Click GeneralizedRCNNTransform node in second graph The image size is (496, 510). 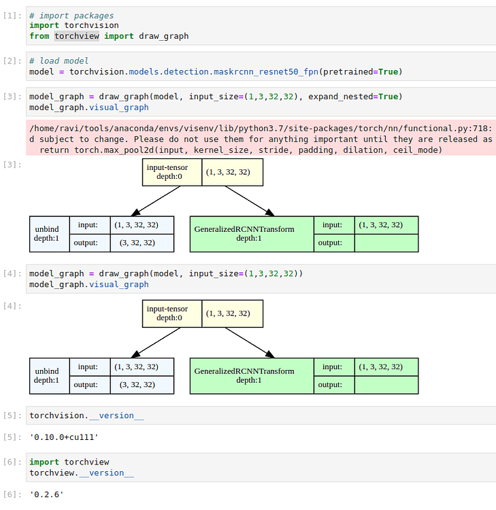click(244, 376)
